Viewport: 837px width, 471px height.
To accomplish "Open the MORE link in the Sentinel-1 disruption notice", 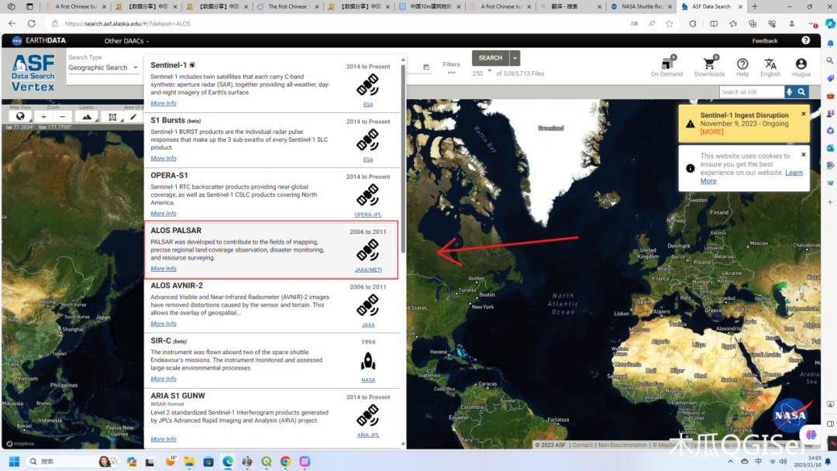I will point(711,132).
